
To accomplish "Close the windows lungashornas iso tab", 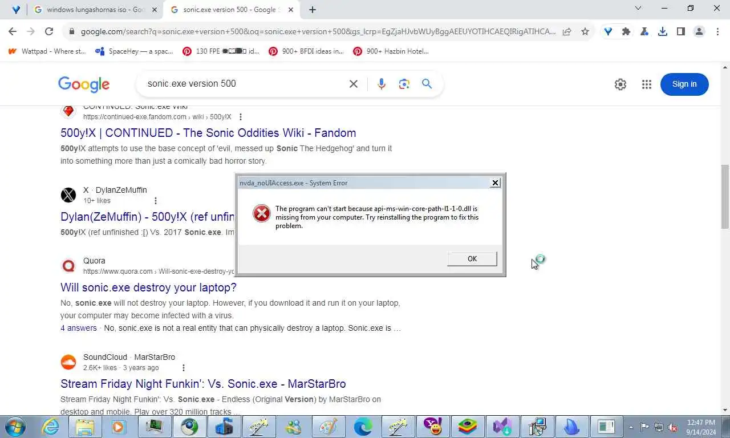I will [154, 10].
